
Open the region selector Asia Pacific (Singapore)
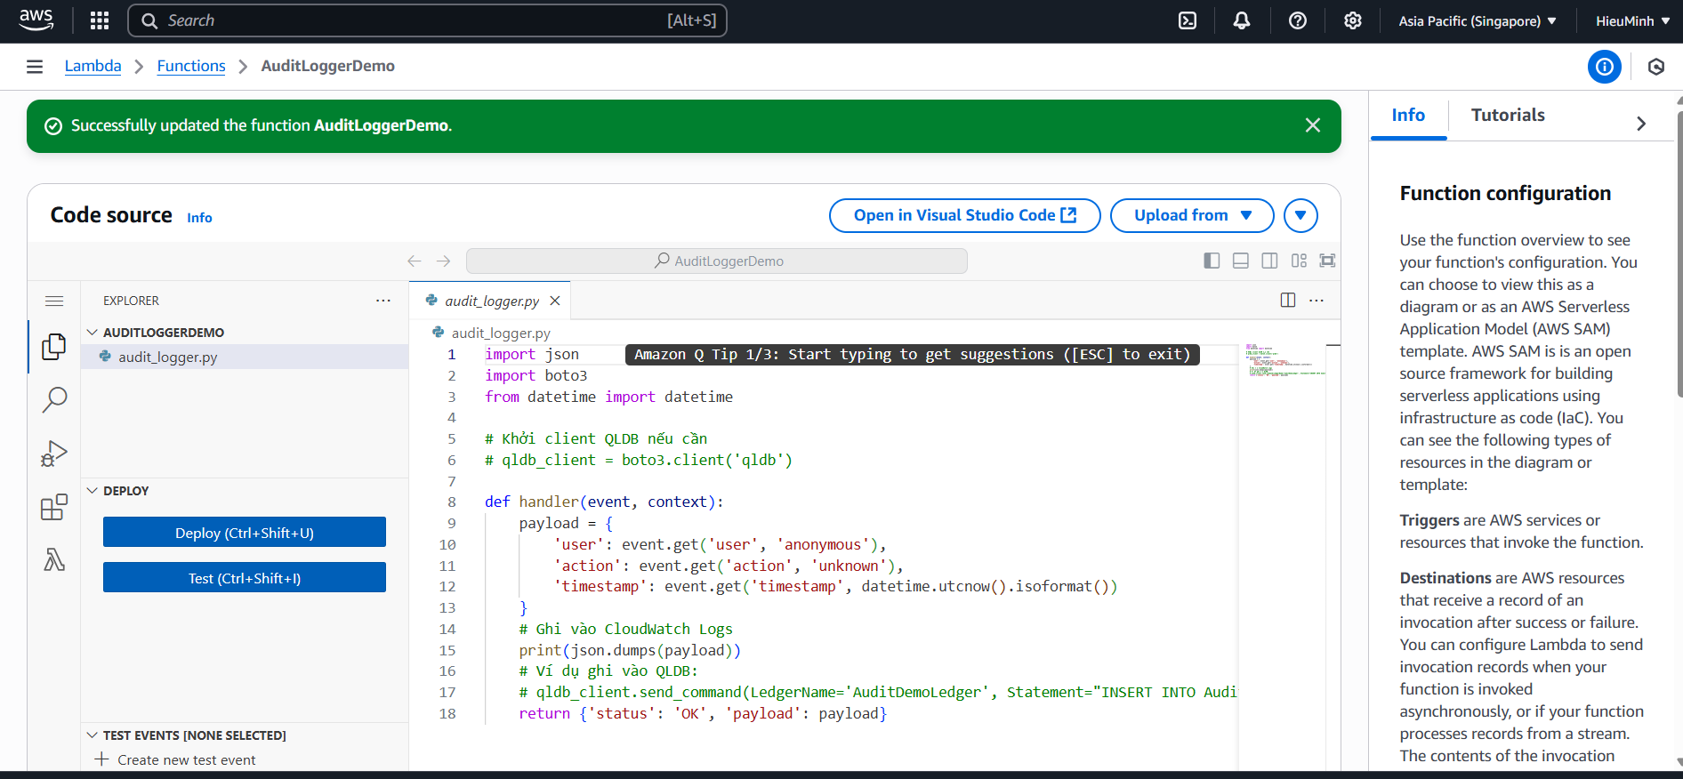tap(1478, 20)
